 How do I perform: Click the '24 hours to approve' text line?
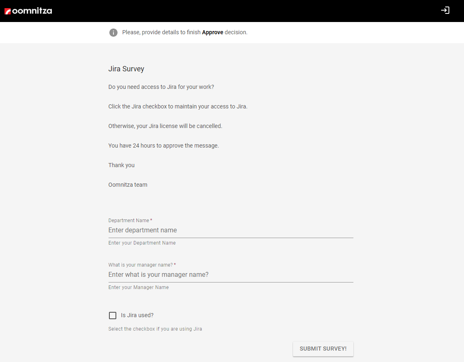point(164,146)
